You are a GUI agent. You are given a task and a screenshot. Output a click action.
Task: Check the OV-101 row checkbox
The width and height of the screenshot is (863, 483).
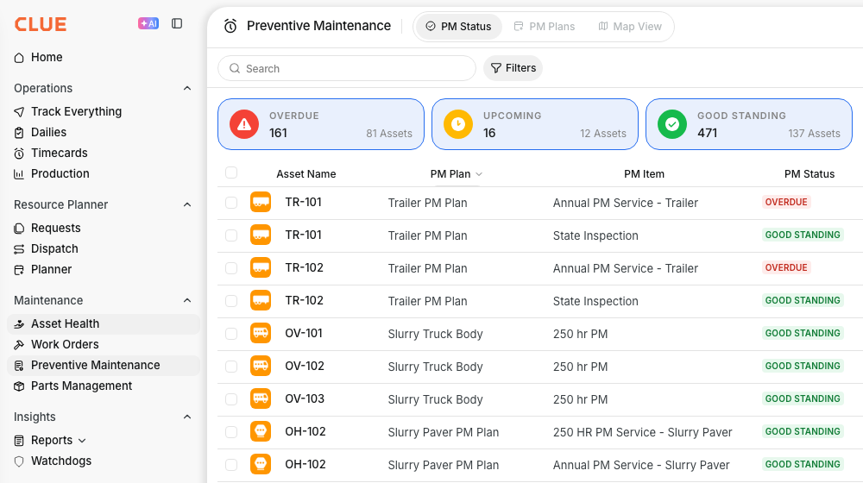[x=231, y=334]
